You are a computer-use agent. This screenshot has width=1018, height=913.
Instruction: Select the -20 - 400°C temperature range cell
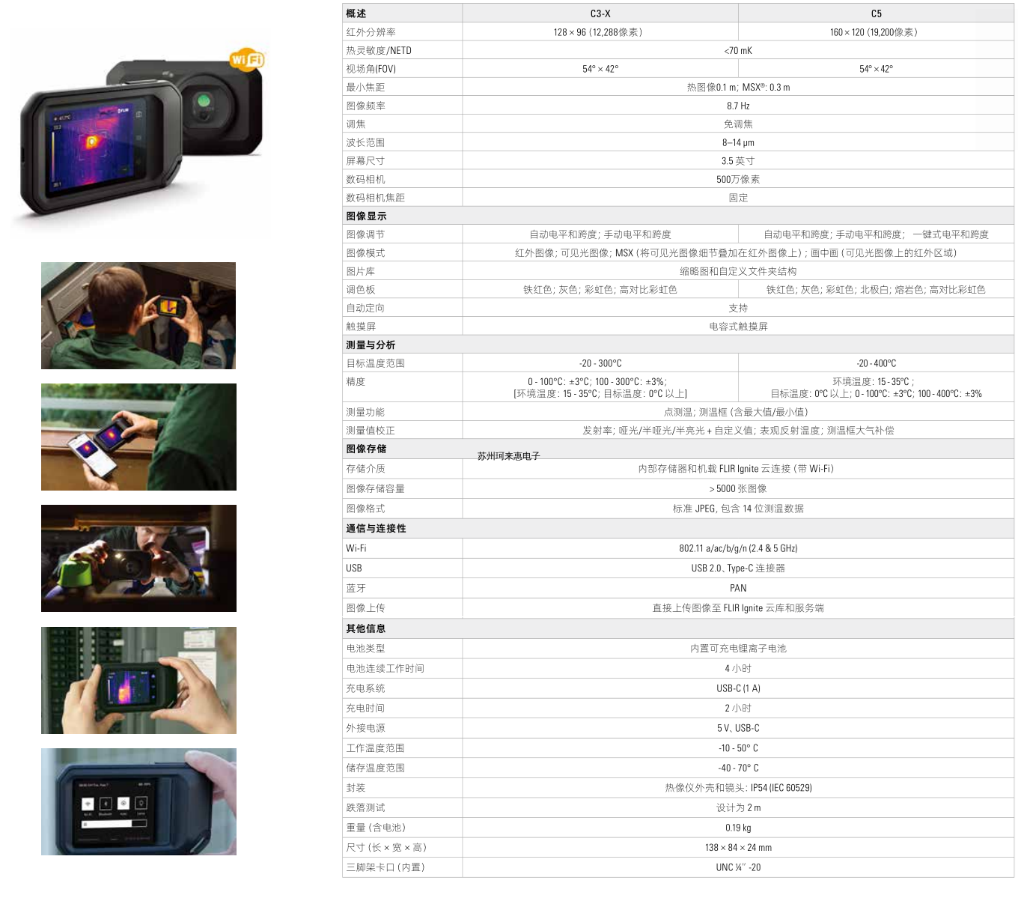tap(877, 363)
